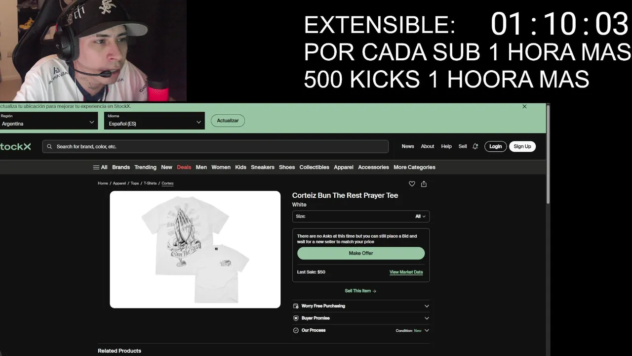
Task: Open the Sell link in header
Action: [x=463, y=146]
